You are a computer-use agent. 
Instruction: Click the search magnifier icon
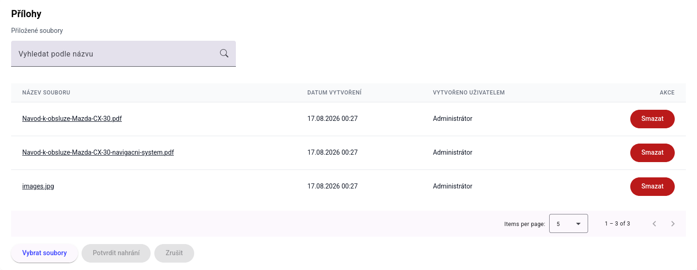(x=224, y=53)
